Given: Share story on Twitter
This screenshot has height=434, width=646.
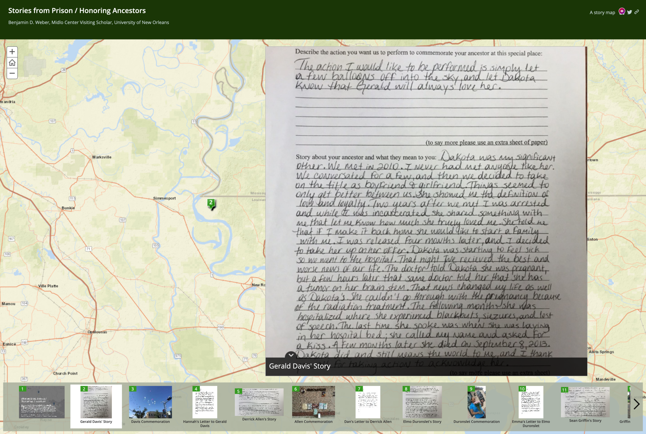Looking at the screenshot, I should (630, 12).
